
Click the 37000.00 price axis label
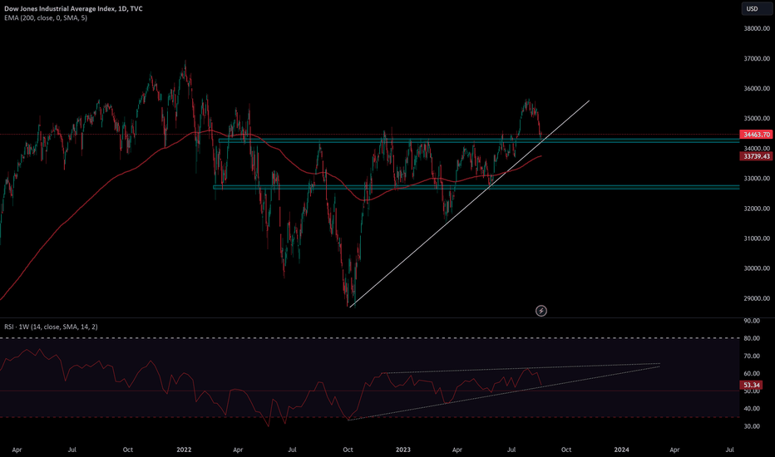tap(757, 59)
